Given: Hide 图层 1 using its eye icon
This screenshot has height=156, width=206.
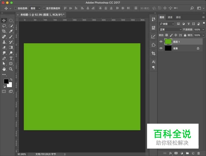Looking at the screenshot, I should pyautogui.click(x=161, y=42).
